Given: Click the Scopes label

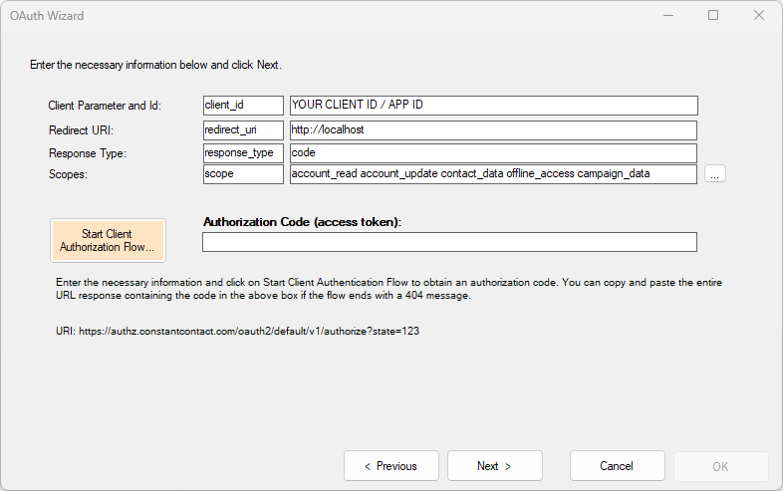Looking at the screenshot, I should (68, 174).
